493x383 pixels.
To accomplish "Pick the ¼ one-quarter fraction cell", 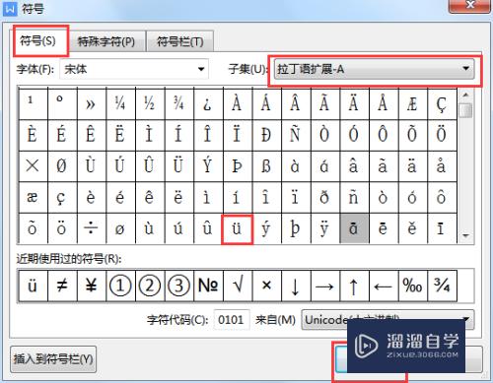I will click(120, 103).
